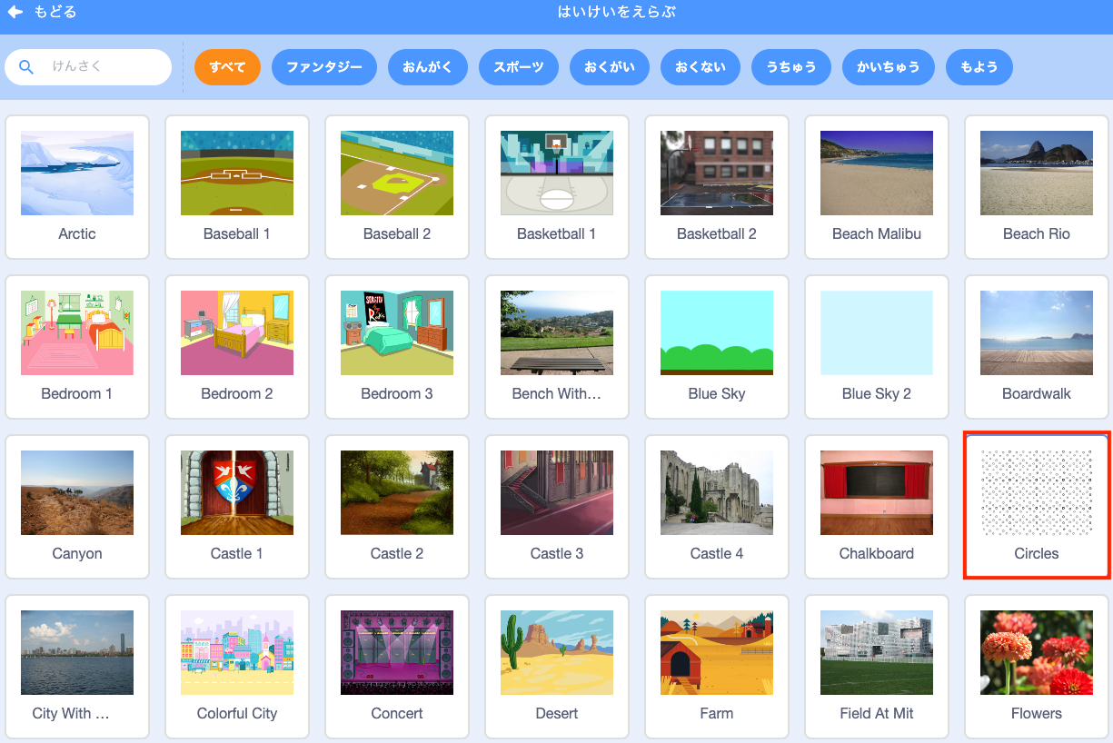Click the magnifier icon in the search box
This screenshot has width=1113, height=743.
26,67
